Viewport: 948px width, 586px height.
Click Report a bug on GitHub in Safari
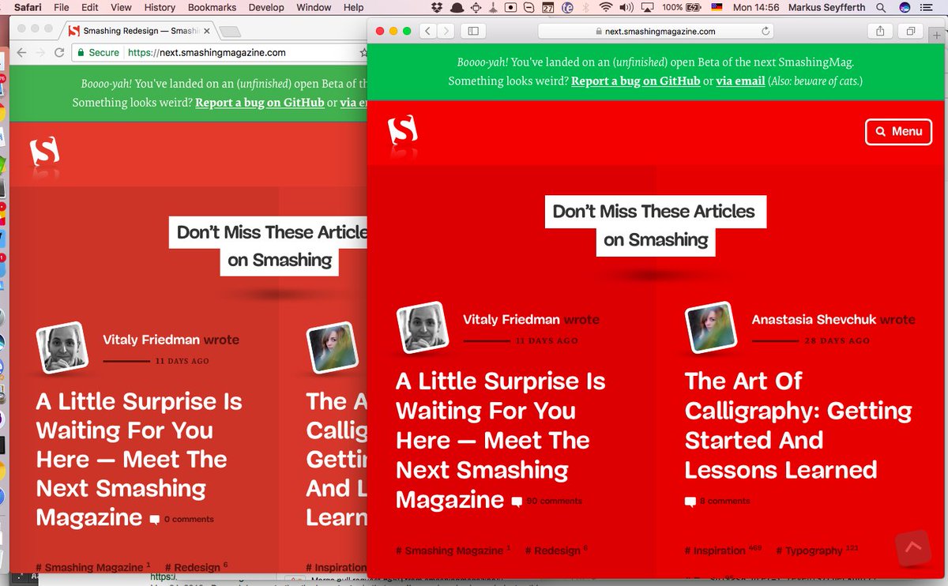coord(635,81)
